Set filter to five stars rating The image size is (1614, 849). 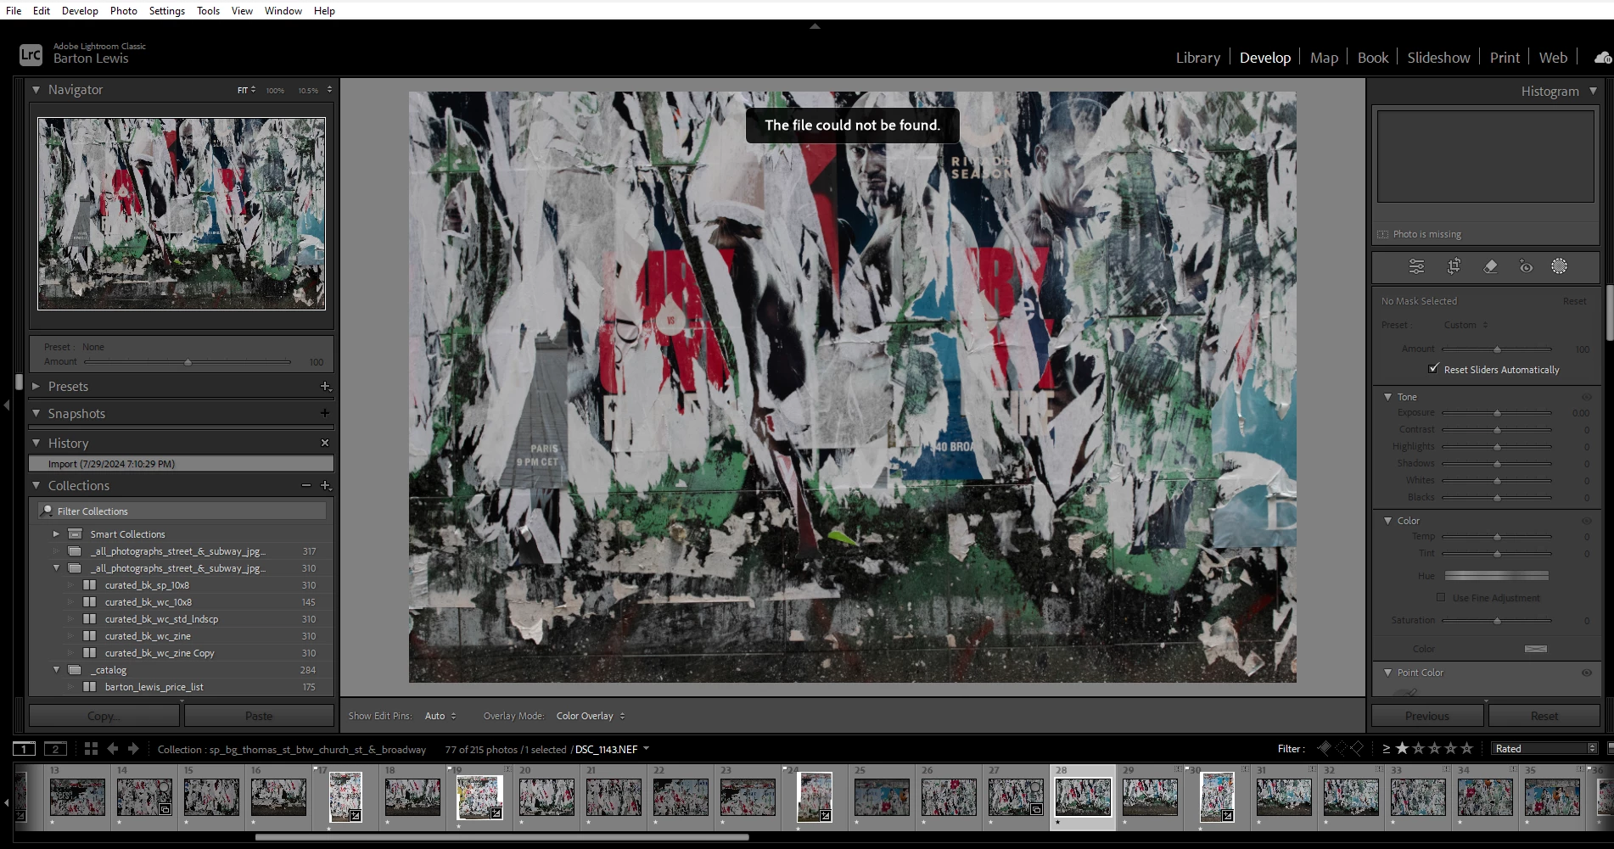pos(1466,748)
